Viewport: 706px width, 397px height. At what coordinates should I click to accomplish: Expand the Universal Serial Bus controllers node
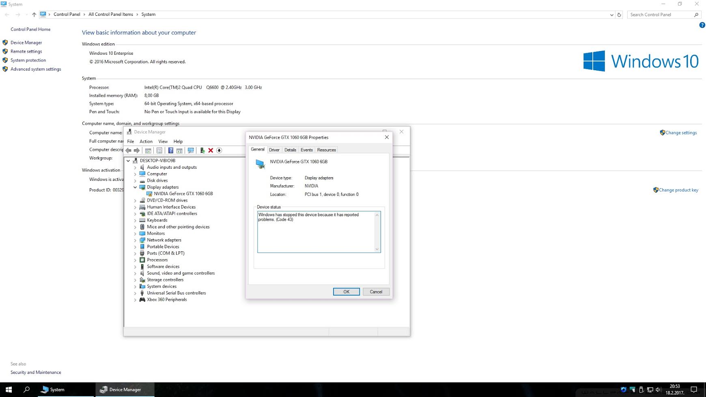pos(135,293)
